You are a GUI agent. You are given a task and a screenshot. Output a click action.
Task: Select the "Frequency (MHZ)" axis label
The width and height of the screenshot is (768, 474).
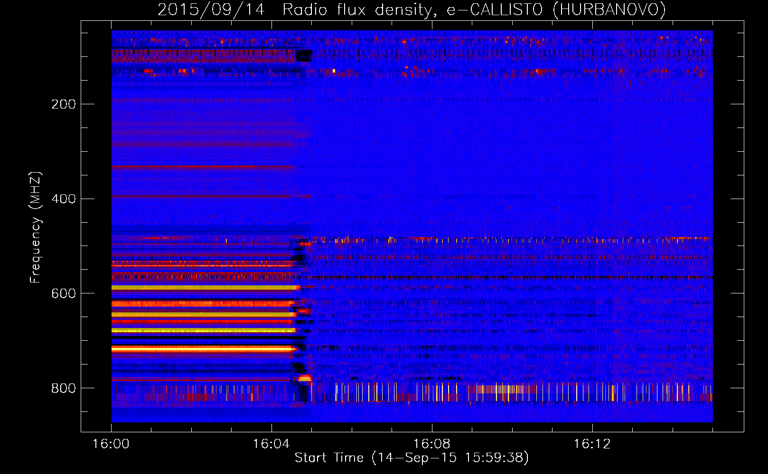(36, 228)
